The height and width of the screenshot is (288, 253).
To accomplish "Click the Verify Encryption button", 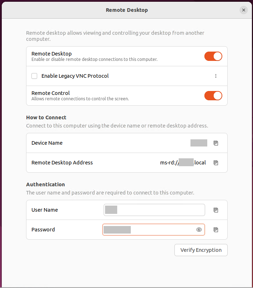I will (x=201, y=250).
